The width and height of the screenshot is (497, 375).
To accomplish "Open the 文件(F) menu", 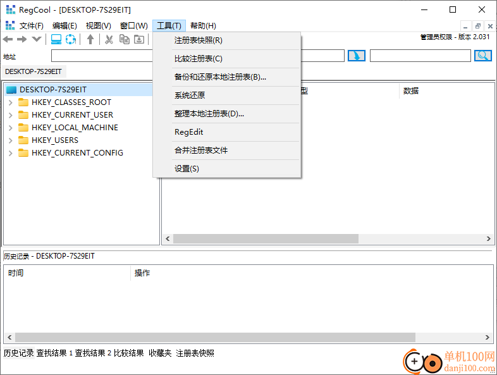I will 32,26.
